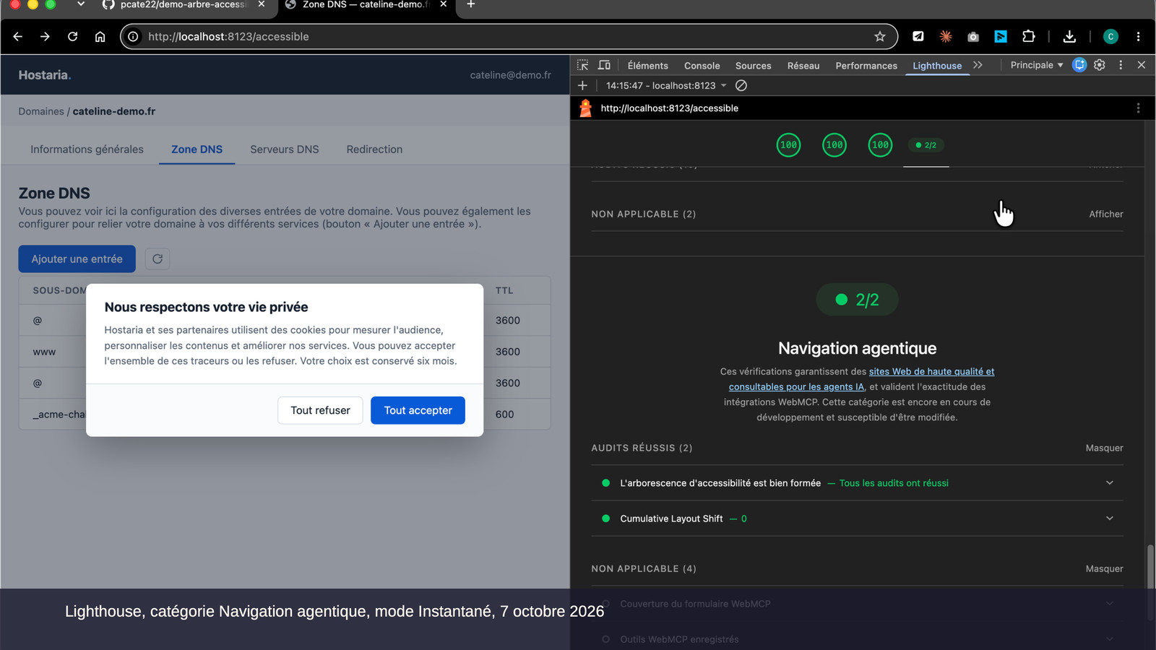Click the browser forward arrow
Image resolution: width=1156 pixels, height=650 pixels.
point(45,36)
